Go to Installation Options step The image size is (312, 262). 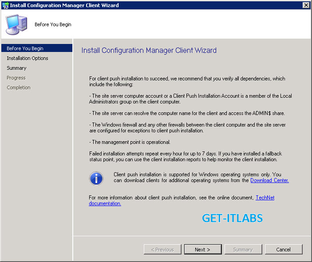coord(28,58)
